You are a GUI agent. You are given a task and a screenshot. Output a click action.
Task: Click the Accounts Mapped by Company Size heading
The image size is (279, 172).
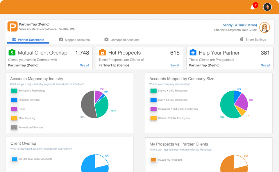point(182,79)
